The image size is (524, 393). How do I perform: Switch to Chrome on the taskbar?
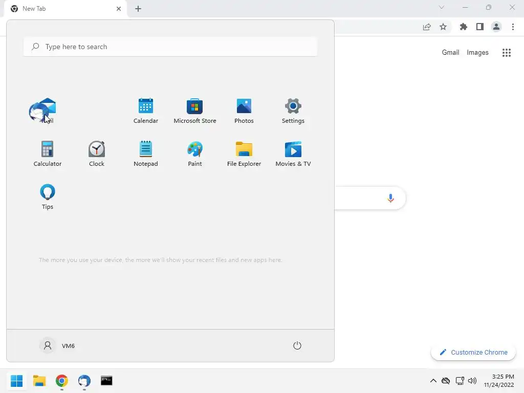point(62,381)
